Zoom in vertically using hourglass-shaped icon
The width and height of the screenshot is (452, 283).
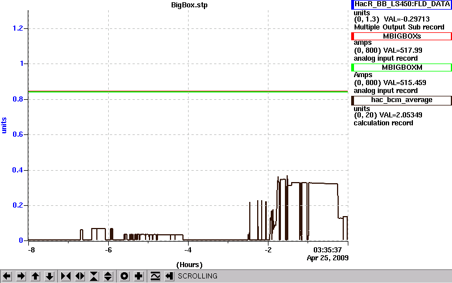coord(94,276)
